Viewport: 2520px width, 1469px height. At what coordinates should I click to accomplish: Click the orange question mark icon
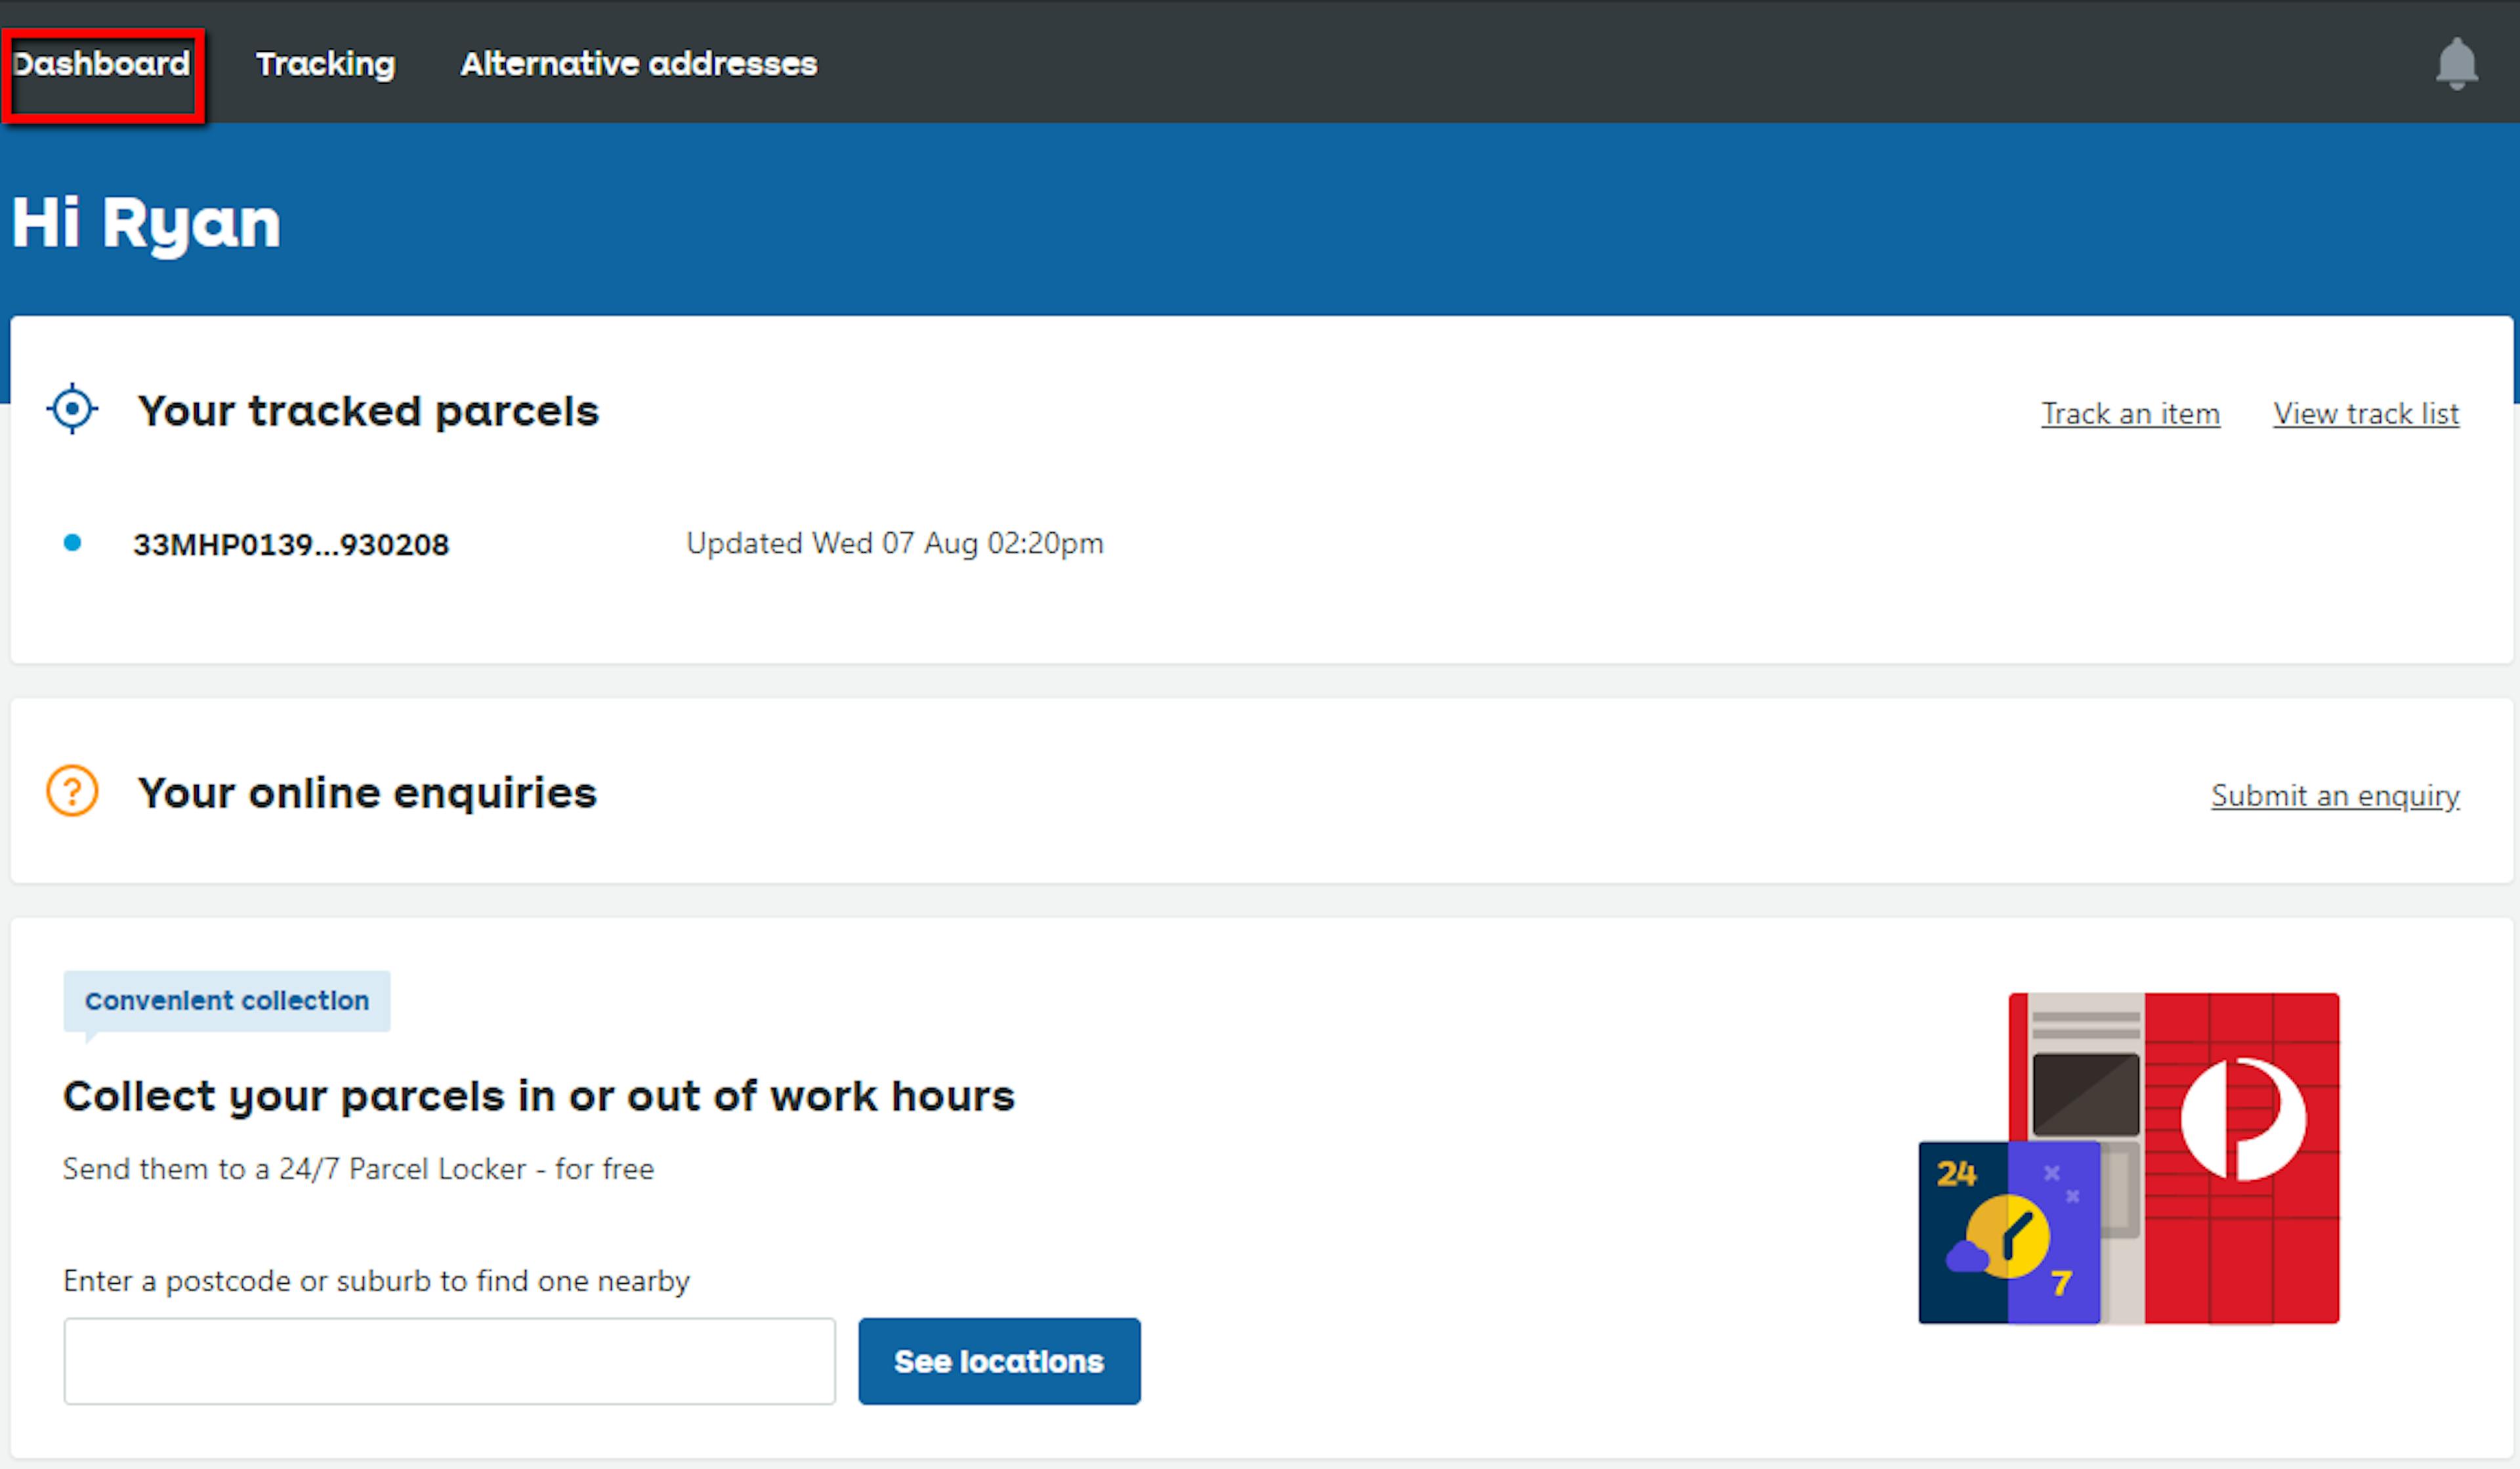(x=71, y=792)
